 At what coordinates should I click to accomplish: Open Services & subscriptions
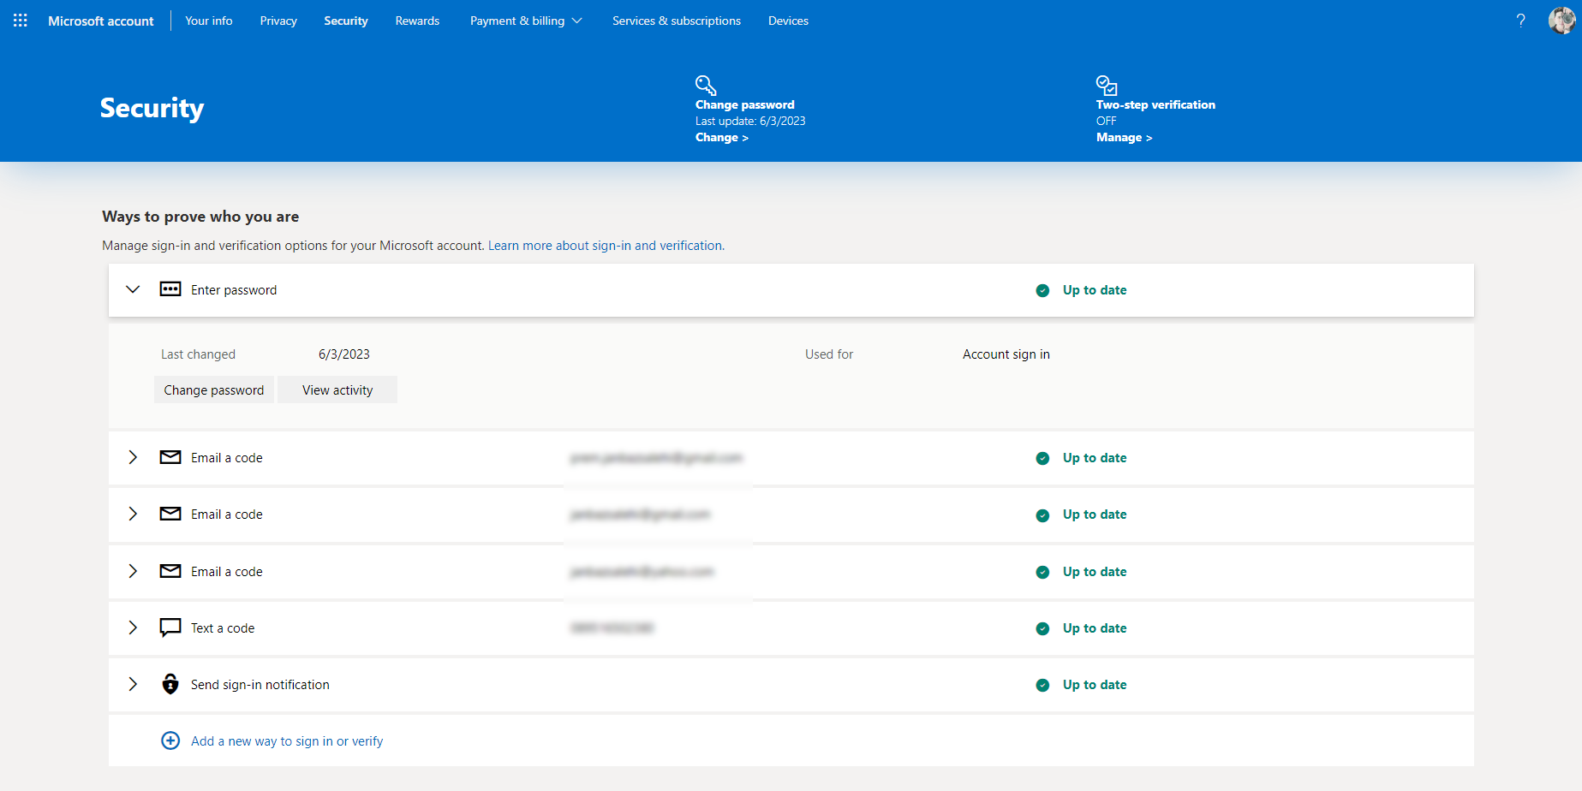point(677,21)
